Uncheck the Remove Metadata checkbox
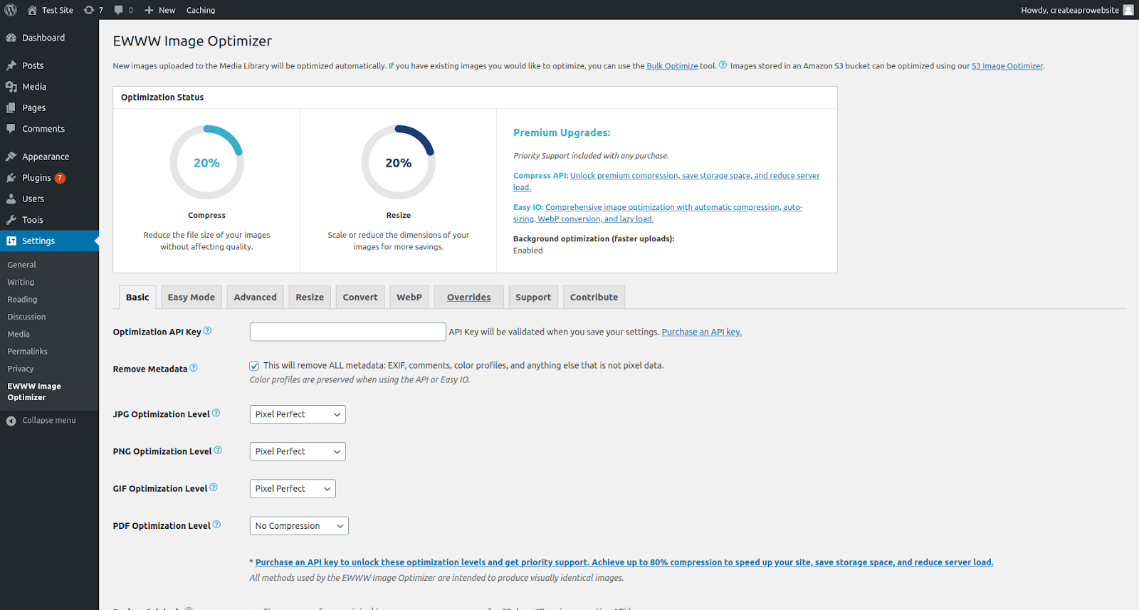 point(254,366)
